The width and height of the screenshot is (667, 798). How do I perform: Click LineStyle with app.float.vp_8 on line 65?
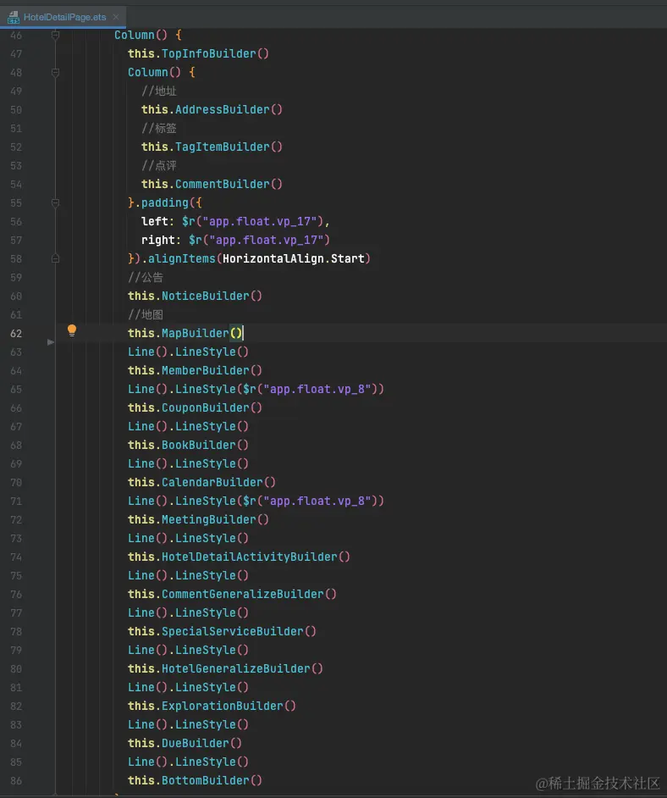[x=256, y=390]
